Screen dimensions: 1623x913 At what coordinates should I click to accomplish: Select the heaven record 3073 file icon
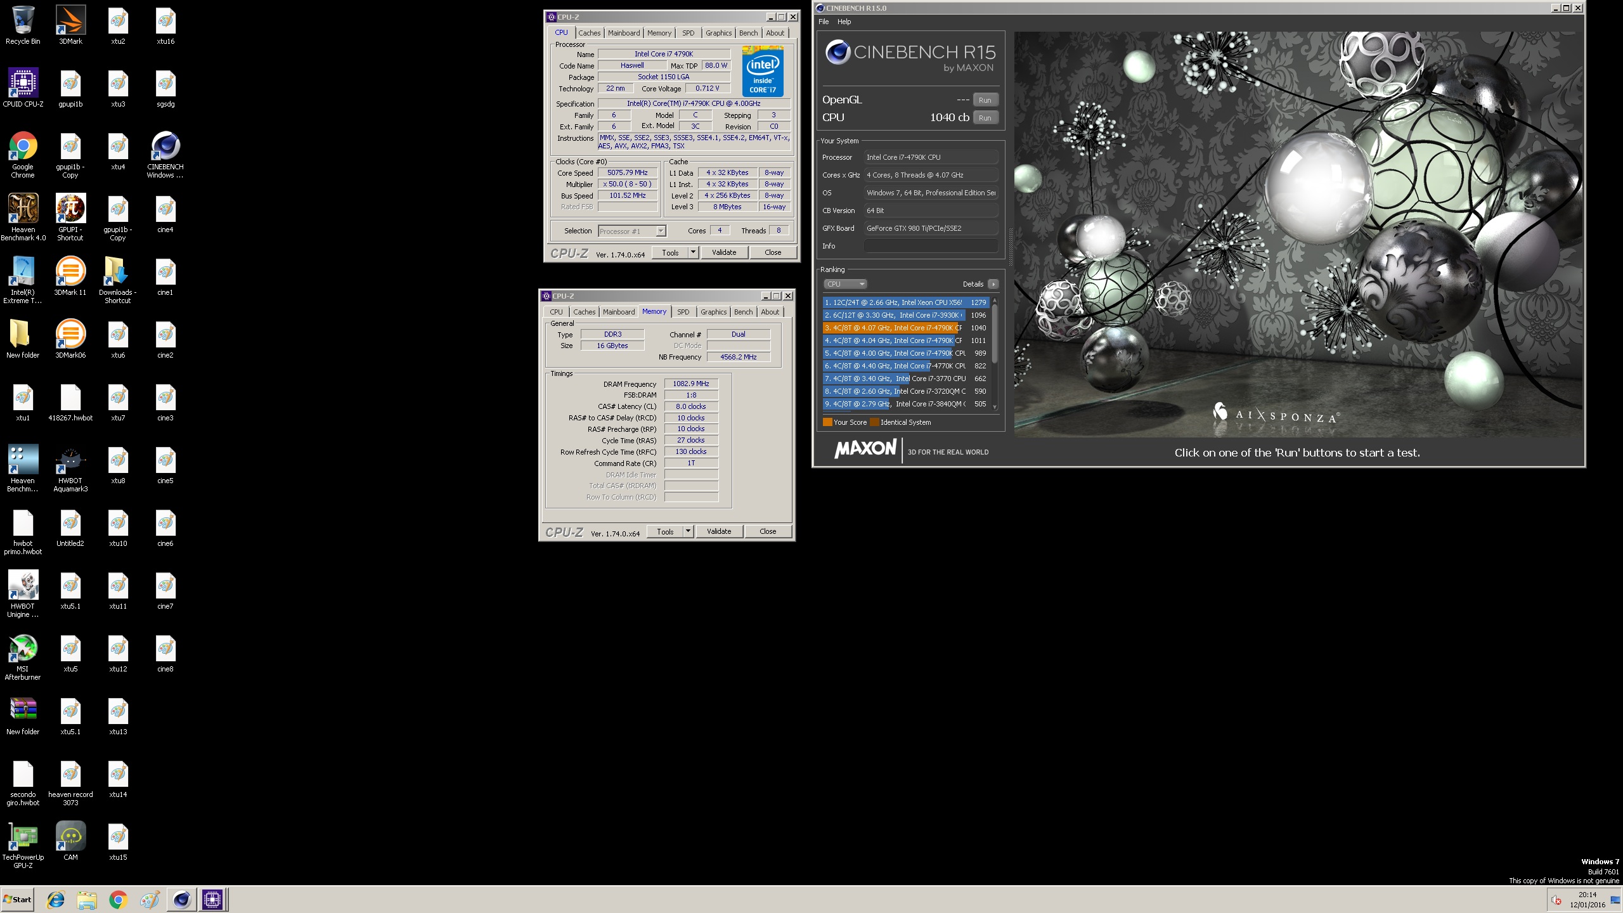[70, 782]
